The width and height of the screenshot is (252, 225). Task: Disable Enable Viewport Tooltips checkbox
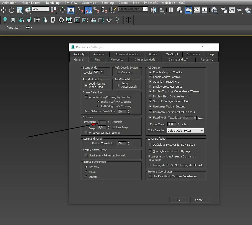coord(151,72)
